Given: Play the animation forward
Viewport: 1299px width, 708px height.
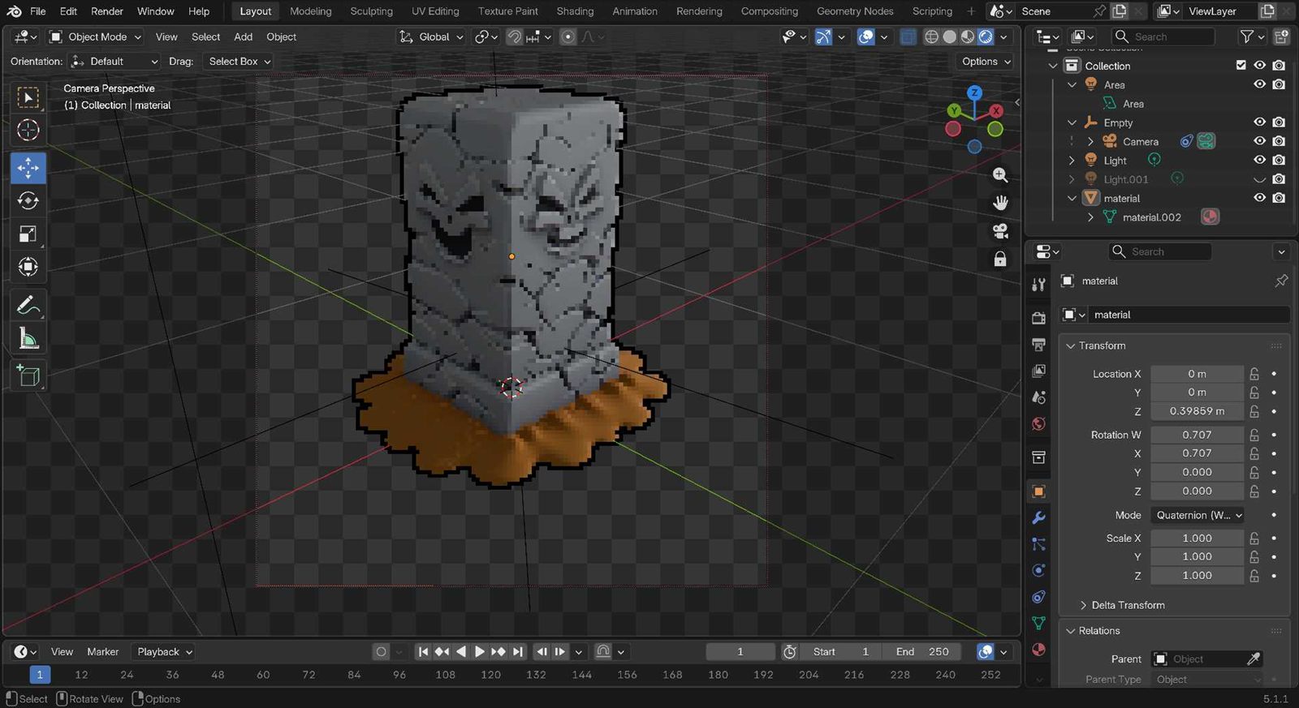Looking at the screenshot, I should click(480, 652).
